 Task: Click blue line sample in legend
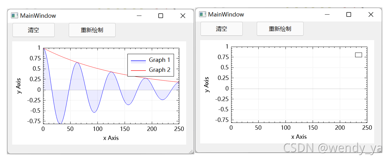pos(138,61)
